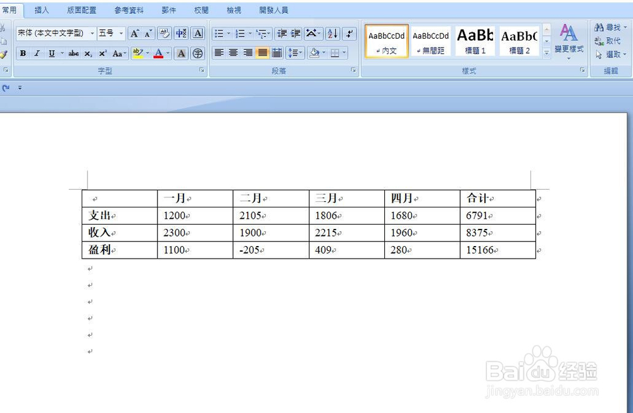Open the Replace tool
This screenshot has height=413, width=633.
tap(608, 40)
